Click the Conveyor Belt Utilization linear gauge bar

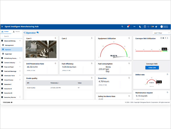151,51
